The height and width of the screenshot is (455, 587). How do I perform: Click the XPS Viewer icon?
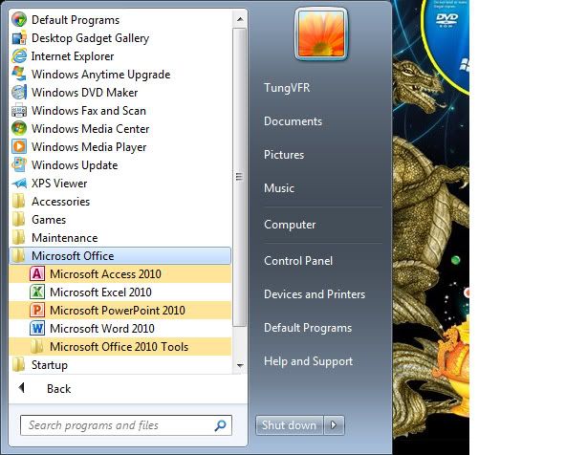(19, 184)
